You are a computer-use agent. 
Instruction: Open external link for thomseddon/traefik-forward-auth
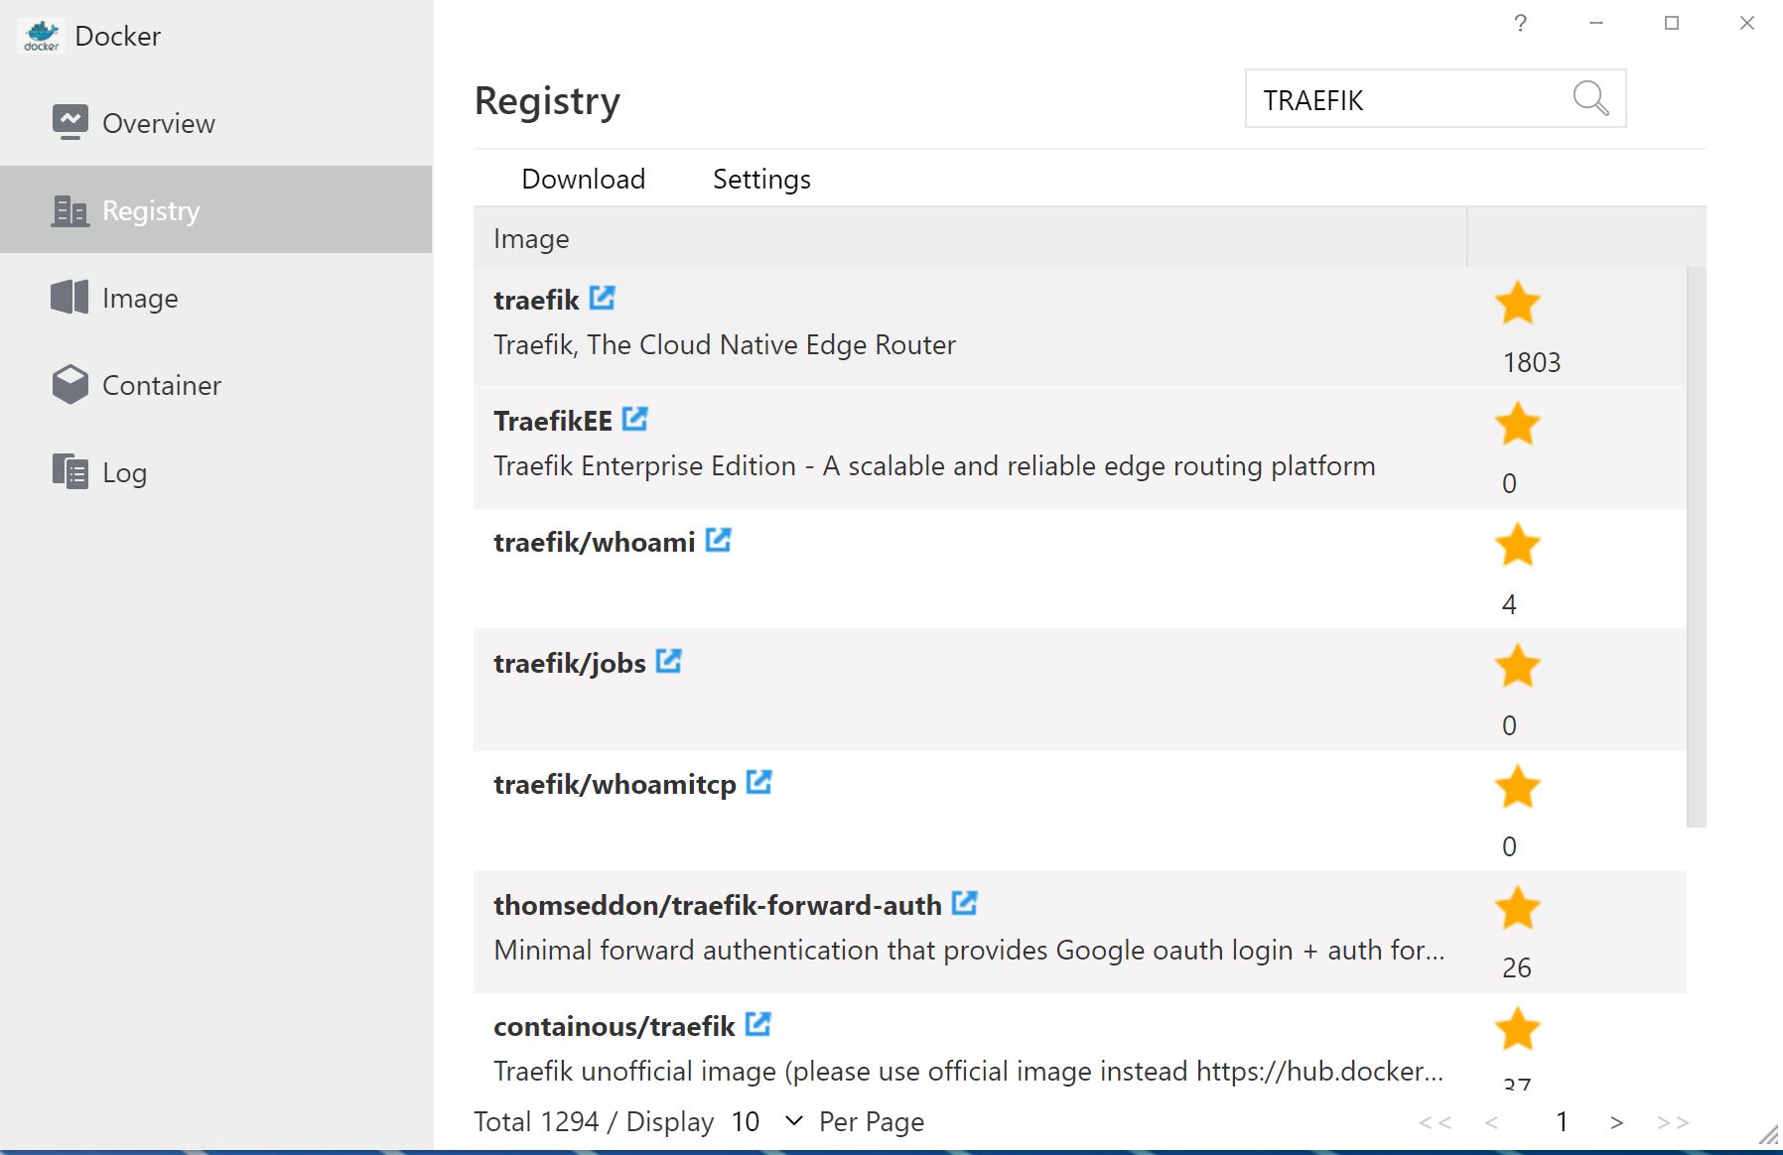(x=965, y=903)
